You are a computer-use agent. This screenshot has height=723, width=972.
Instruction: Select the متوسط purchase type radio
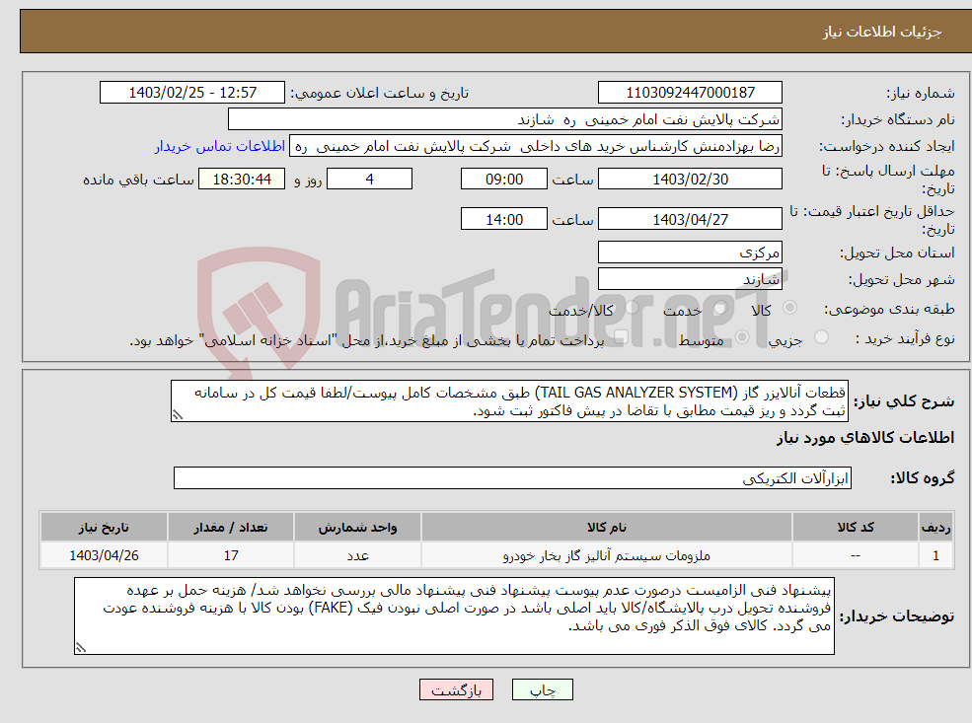point(742,337)
